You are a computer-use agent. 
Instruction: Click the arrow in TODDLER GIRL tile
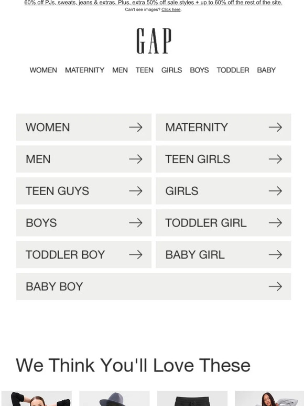275,223
